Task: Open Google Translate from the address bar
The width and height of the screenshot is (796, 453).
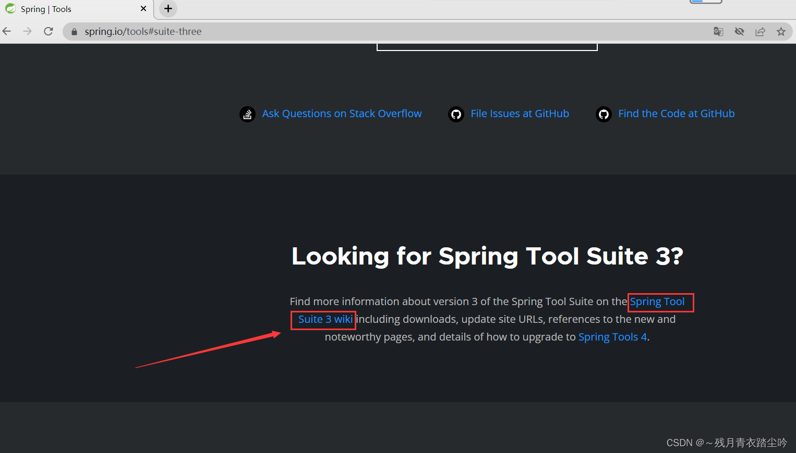Action: pos(718,31)
